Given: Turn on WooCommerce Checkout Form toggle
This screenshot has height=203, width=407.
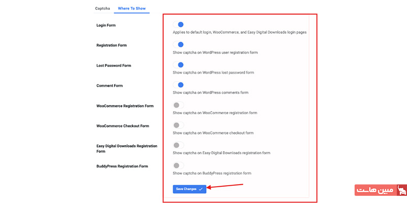Looking at the screenshot, I should [179, 125].
